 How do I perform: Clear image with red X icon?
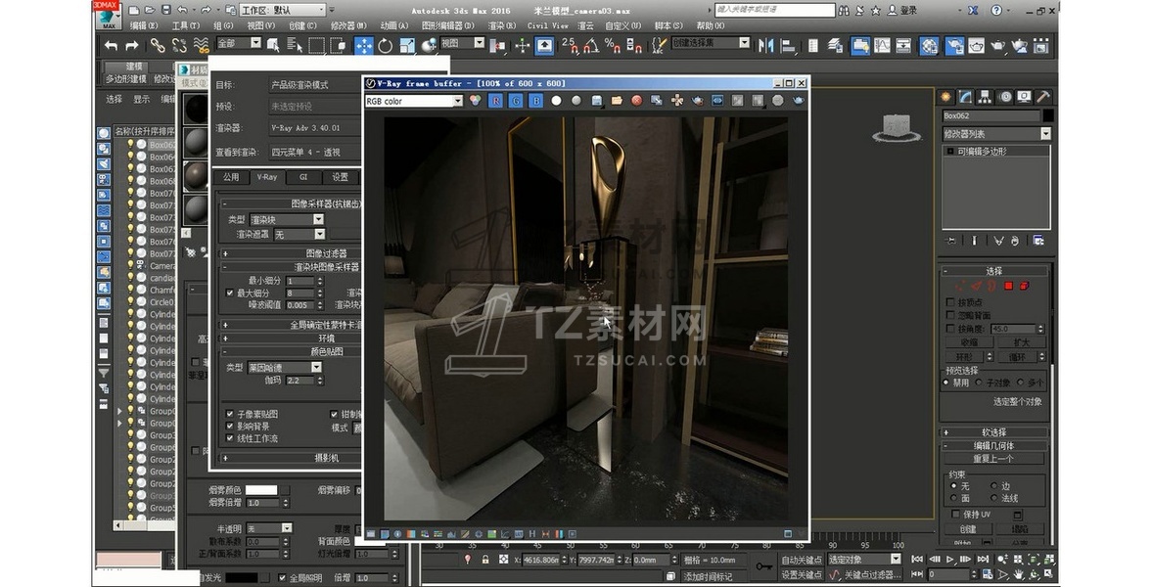pos(636,101)
